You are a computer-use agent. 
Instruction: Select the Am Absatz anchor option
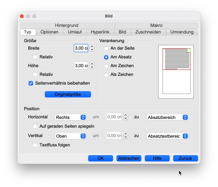[x=106, y=57]
